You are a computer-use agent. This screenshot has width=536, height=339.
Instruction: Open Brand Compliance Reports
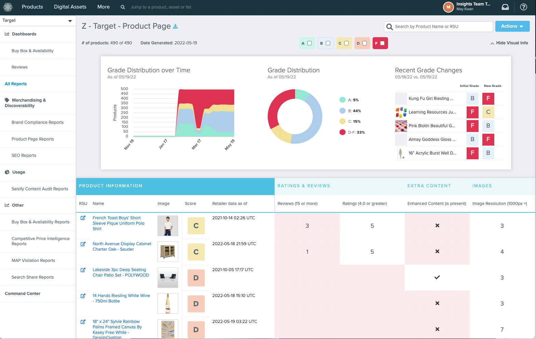pyautogui.click(x=38, y=122)
